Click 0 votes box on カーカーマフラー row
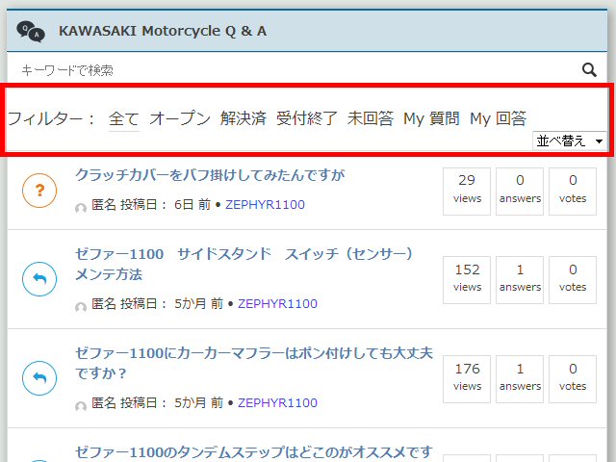This screenshot has width=616, height=462. tap(573, 379)
